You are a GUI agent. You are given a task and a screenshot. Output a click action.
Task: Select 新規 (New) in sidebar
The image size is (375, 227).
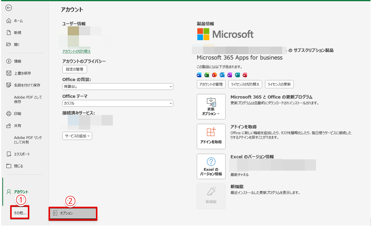click(x=18, y=33)
